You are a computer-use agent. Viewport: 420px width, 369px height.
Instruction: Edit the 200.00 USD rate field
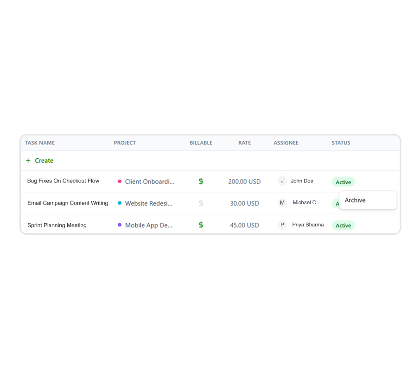pyautogui.click(x=244, y=181)
